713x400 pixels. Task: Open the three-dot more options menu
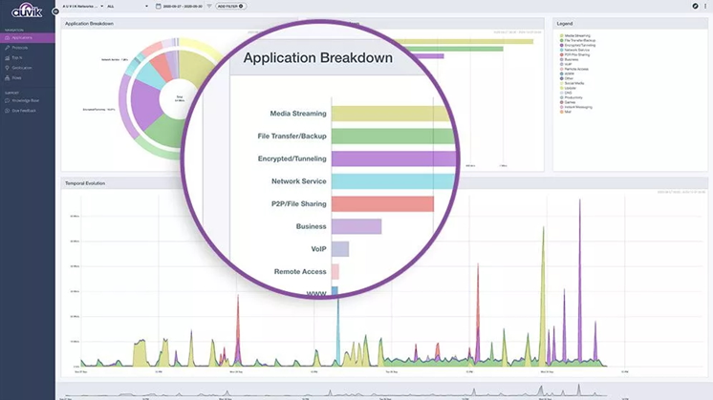(x=705, y=6)
